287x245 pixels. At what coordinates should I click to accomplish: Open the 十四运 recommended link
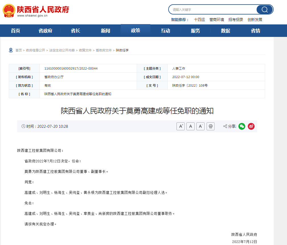pos(199,19)
